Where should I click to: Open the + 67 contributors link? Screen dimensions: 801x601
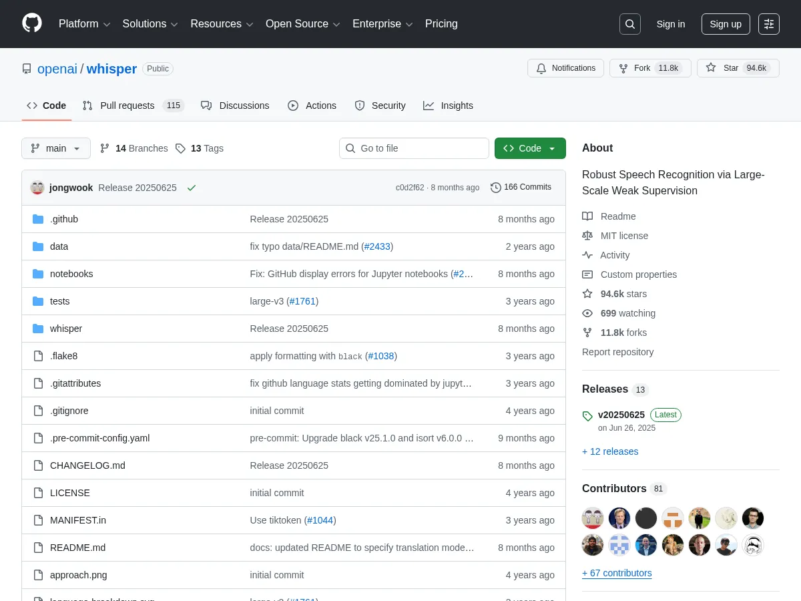point(617,573)
